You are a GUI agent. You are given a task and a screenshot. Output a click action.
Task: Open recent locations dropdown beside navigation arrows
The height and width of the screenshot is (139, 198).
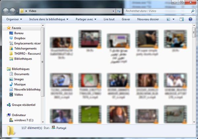17,11
